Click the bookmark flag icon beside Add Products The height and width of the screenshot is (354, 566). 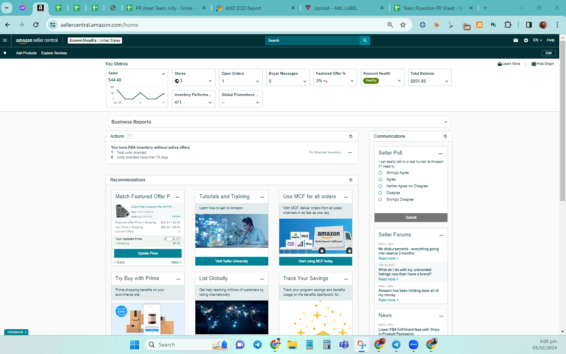coord(5,53)
